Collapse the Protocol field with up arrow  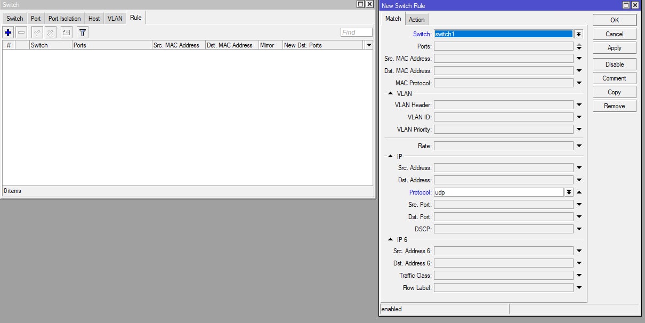pyautogui.click(x=579, y=192)
